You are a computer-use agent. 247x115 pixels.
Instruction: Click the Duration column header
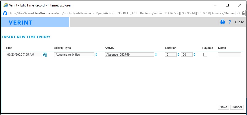tap(171, 48)
